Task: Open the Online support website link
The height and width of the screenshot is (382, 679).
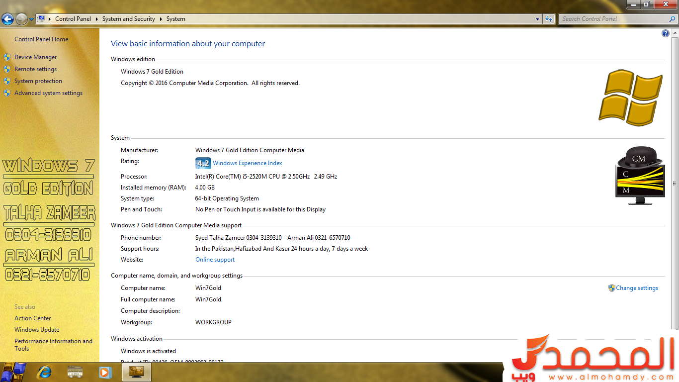Action: 215,260
